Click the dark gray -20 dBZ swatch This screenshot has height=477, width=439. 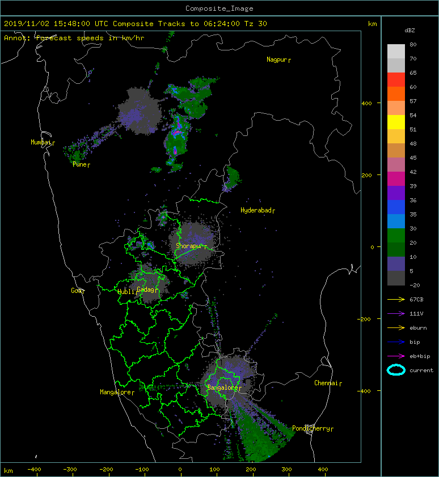click(396, 278)
